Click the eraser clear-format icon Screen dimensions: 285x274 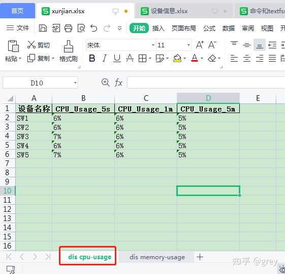(212, 58)
